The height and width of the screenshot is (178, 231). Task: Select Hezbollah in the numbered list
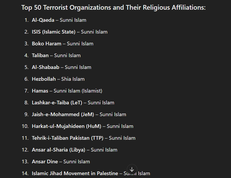pos(44,79)
